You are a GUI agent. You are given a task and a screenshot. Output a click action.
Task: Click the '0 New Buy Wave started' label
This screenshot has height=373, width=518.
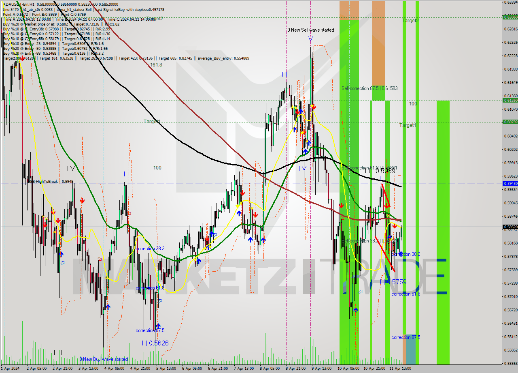(104, 359)
